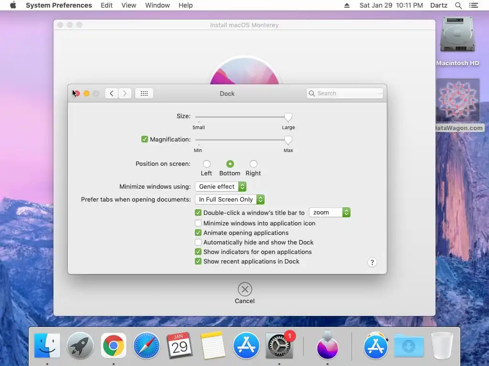
Task: Select Right dock position
Action: tap(253, 164)
